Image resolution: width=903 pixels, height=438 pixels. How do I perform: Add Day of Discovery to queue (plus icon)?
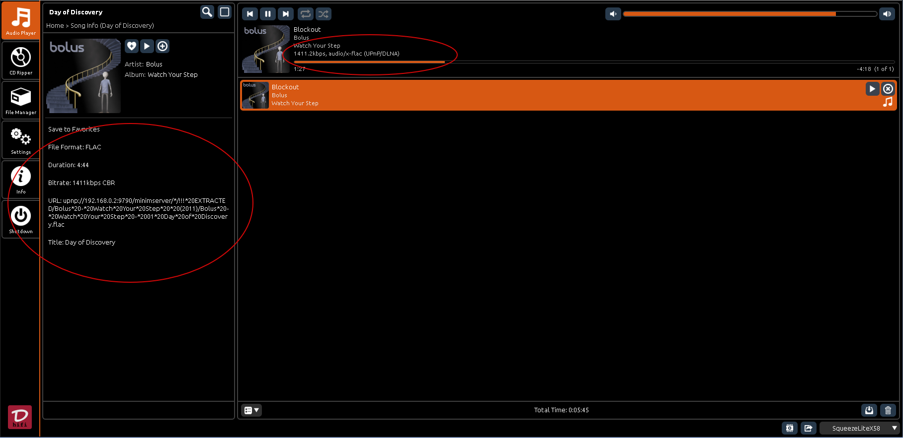point(163,46)
